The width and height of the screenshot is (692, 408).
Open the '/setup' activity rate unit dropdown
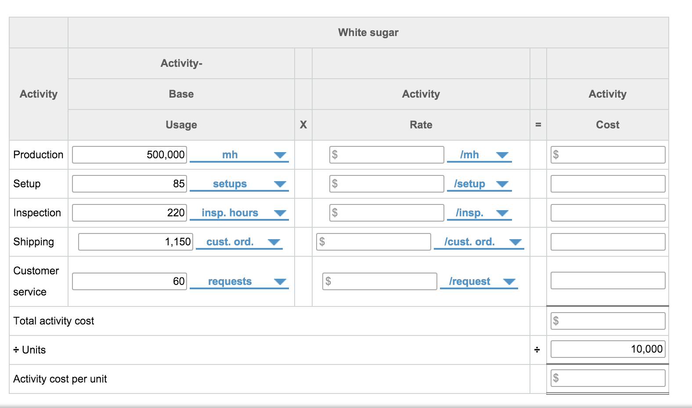click(x=479, y=184)
